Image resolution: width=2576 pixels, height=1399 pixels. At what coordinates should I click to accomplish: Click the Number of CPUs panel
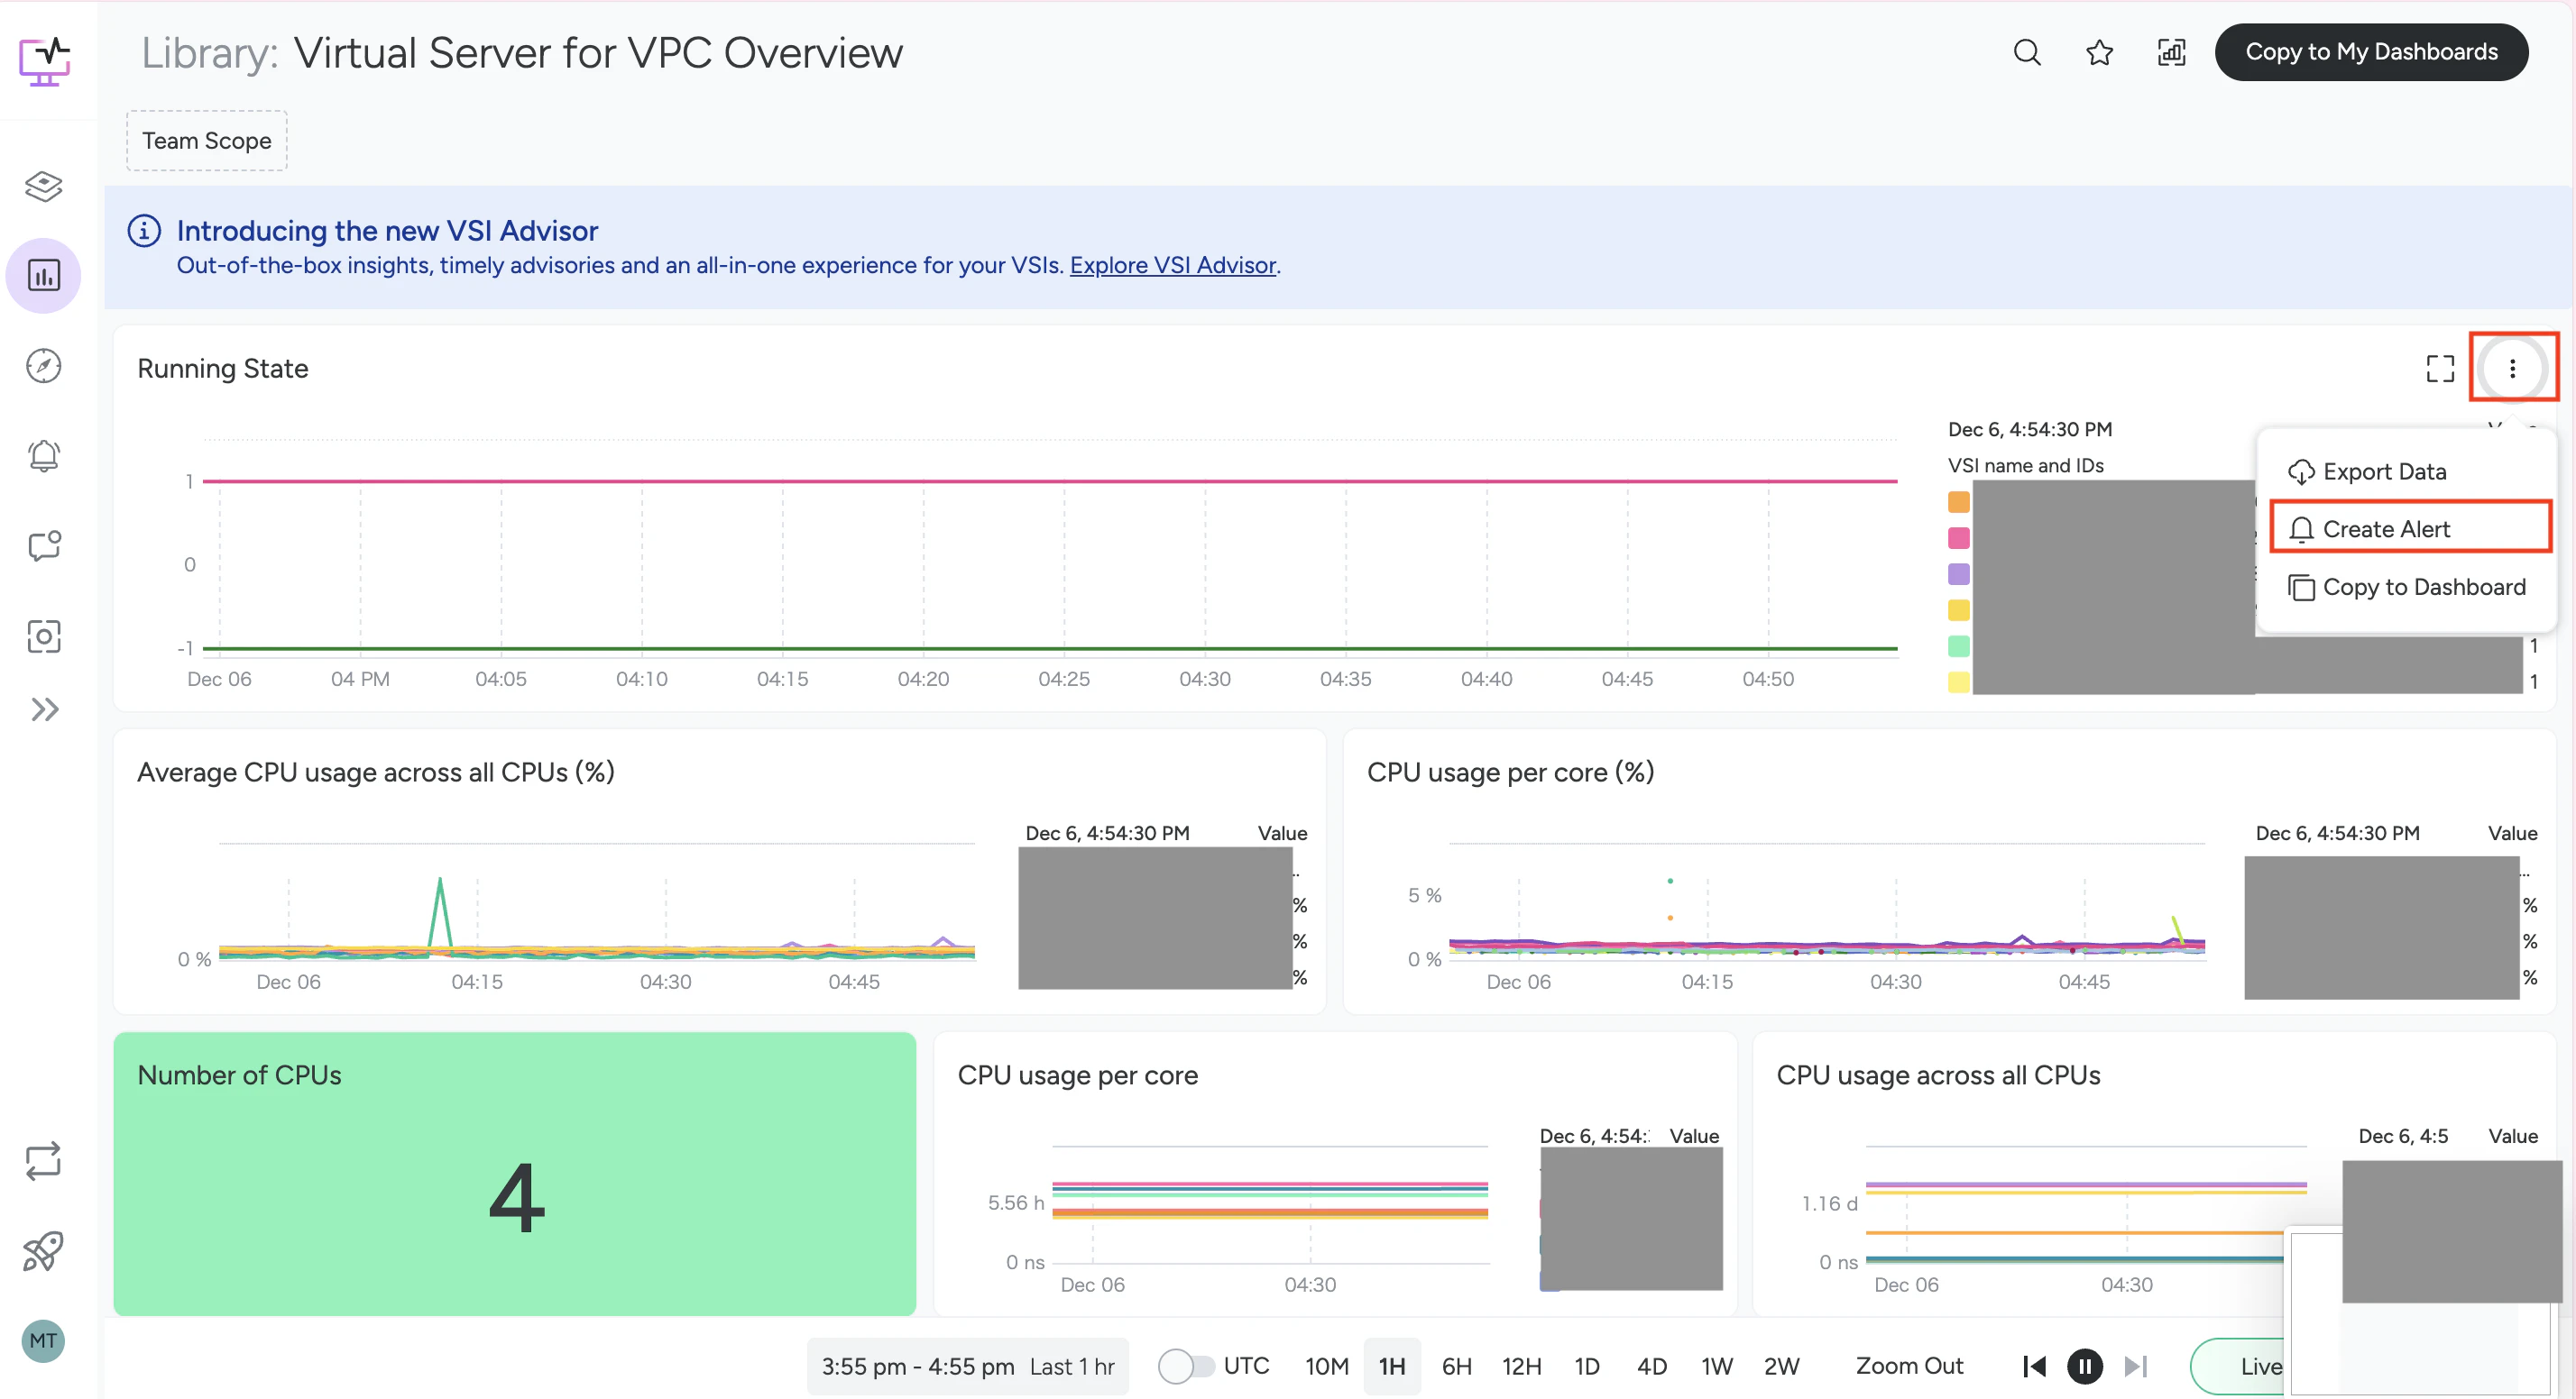pyautogui.click(x=515, y=1175)
